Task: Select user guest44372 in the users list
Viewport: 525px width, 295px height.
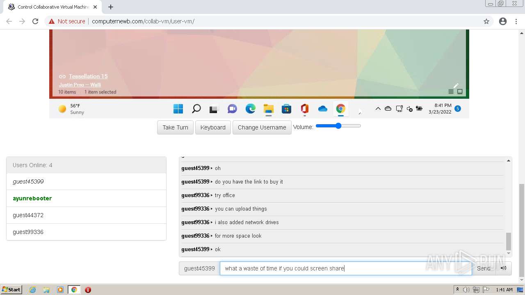Action: coord(86,215)
